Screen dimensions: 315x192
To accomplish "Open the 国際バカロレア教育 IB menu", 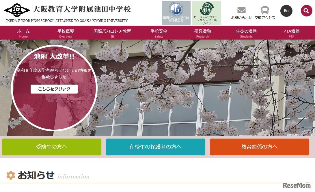I will 112,33.
